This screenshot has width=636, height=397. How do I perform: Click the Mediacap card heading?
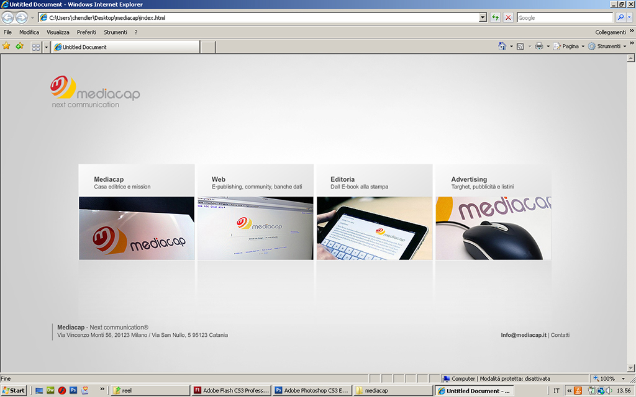click(109, 179)
